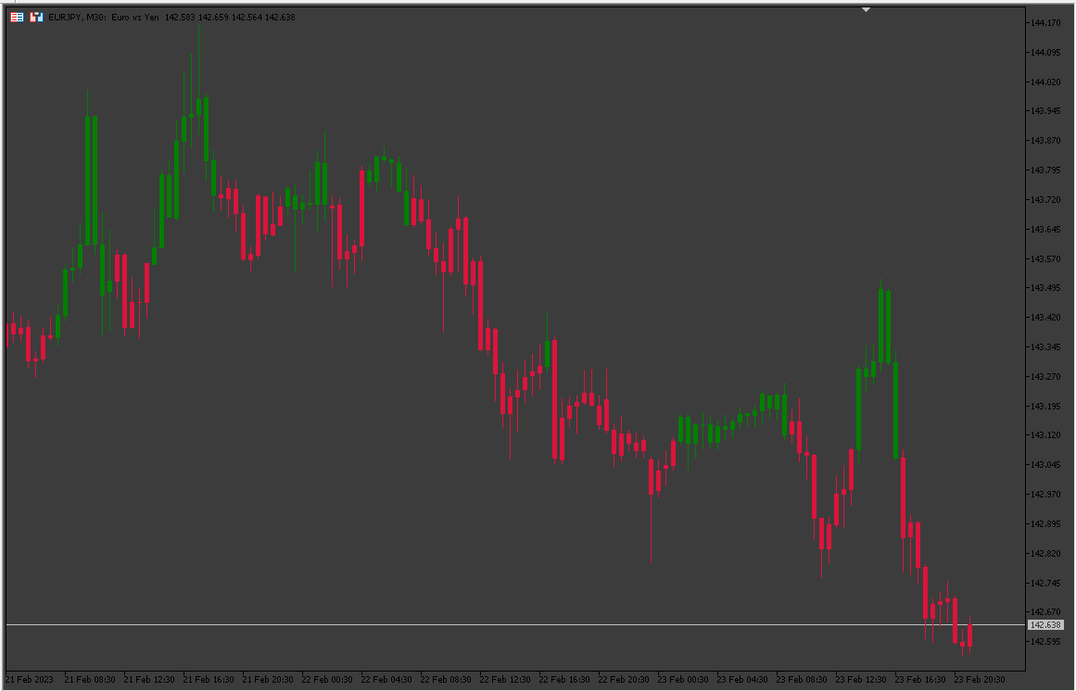Click the 143.945 price axis label
The image size is (1076, 691).
tap(1045, 111)
